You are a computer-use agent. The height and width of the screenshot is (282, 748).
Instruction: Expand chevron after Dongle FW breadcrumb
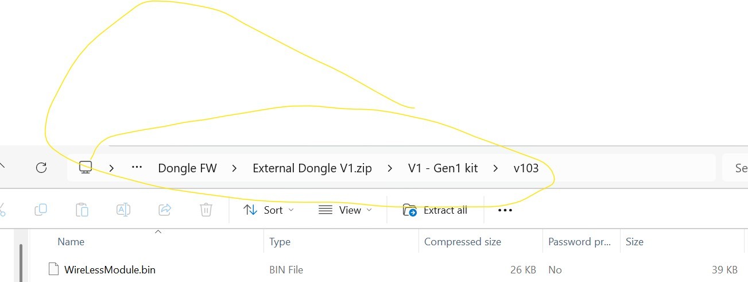[234, 168]
